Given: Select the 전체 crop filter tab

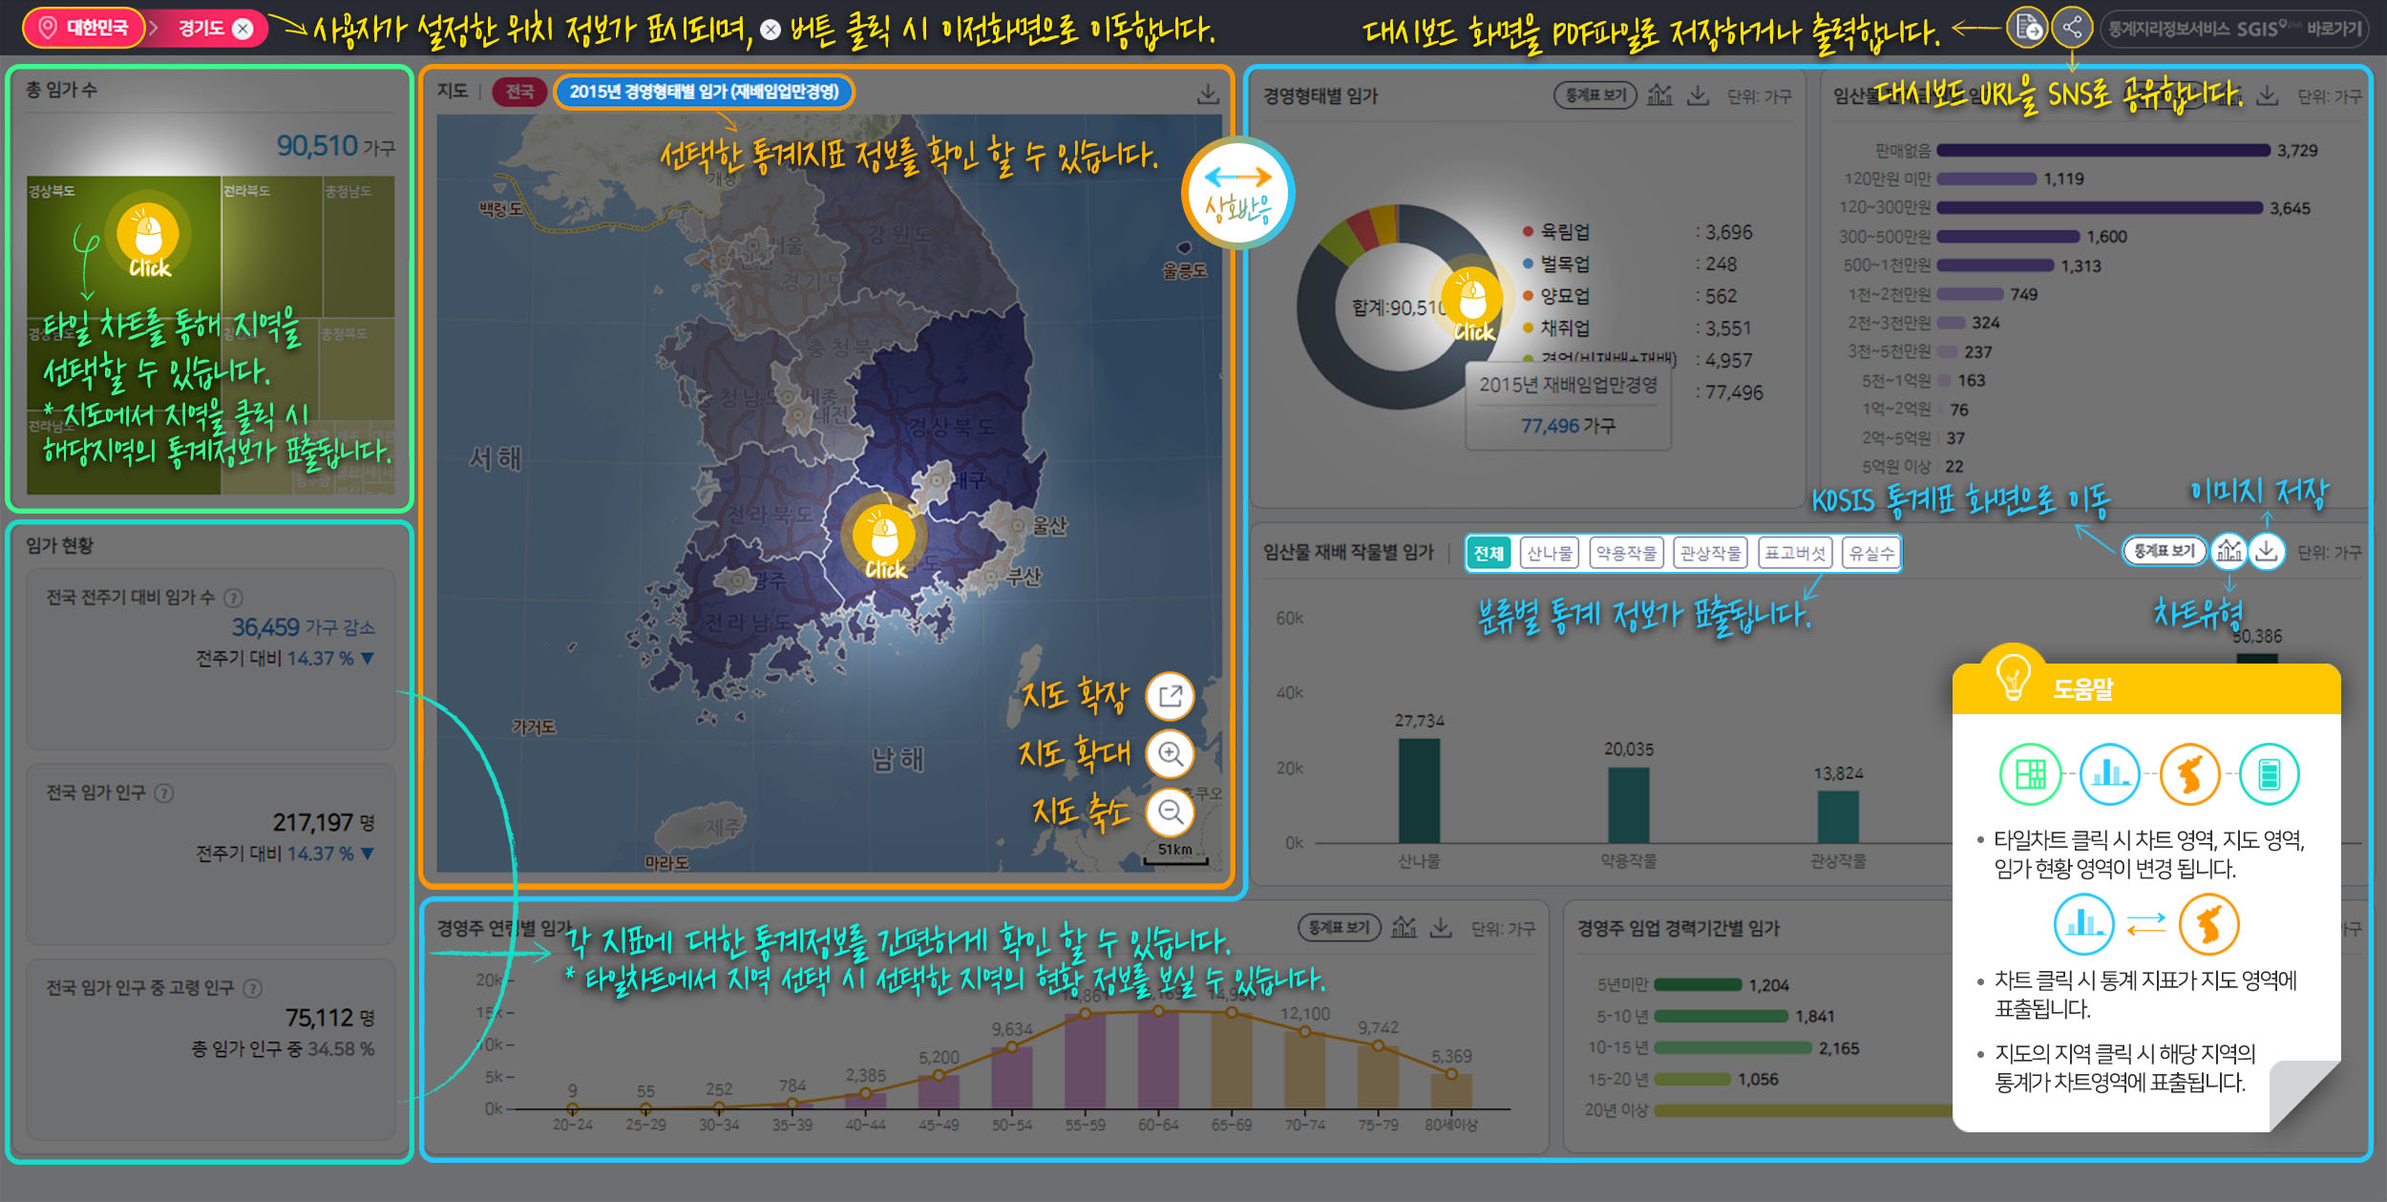Looking at the screenshot, I should (1488, 553).
